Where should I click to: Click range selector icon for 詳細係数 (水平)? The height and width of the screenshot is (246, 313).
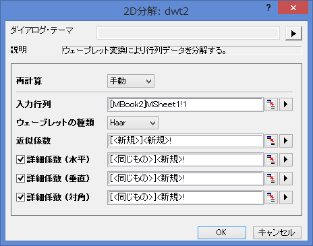[271, 160]
